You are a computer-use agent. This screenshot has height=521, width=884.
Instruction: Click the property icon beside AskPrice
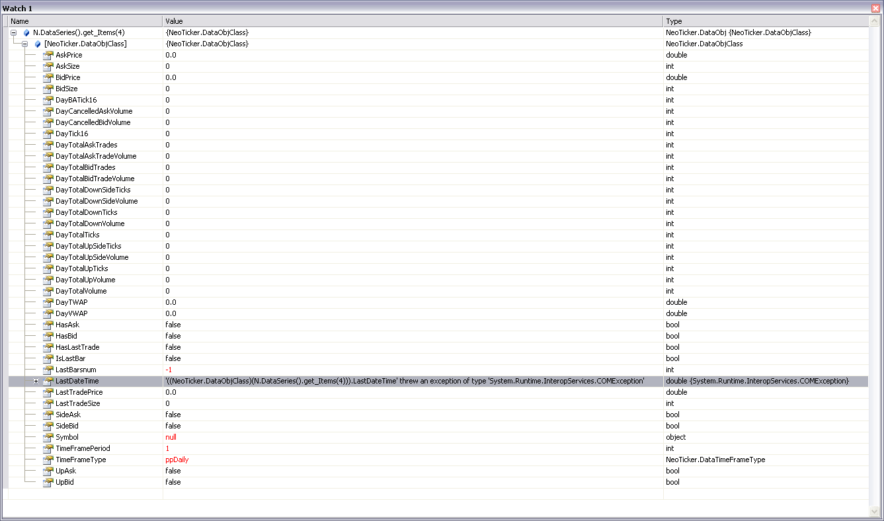click(47, 55)
